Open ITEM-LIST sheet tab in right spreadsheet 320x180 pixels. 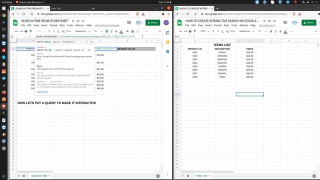tap(202, 175)
